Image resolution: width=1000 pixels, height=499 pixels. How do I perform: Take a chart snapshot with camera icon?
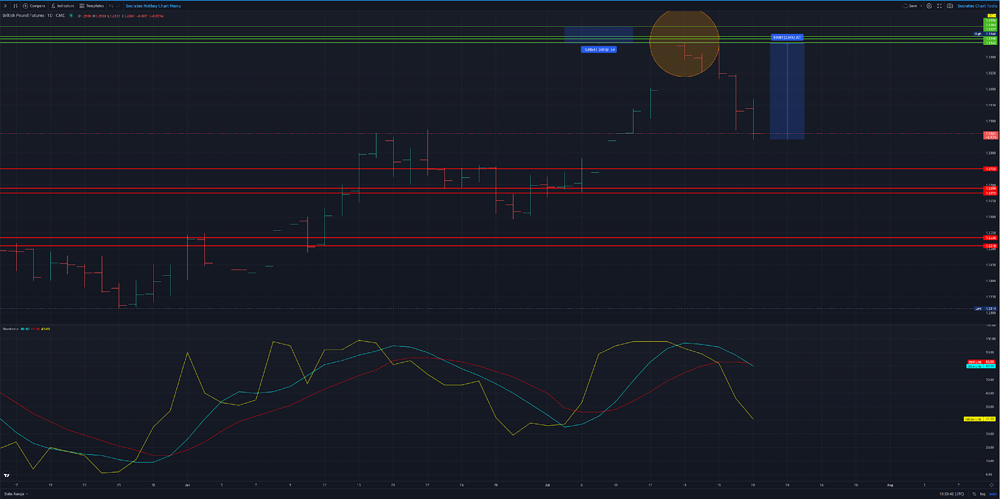coord(950,6)
